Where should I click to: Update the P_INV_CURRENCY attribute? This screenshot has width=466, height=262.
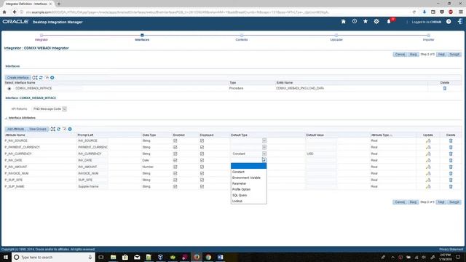[428, 154]
